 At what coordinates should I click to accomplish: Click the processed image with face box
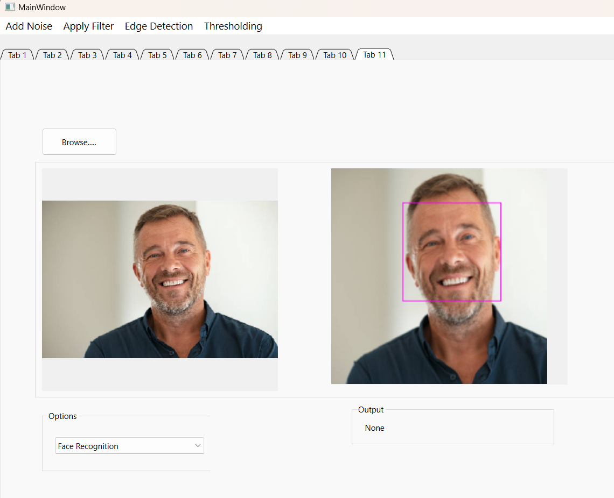449,276
